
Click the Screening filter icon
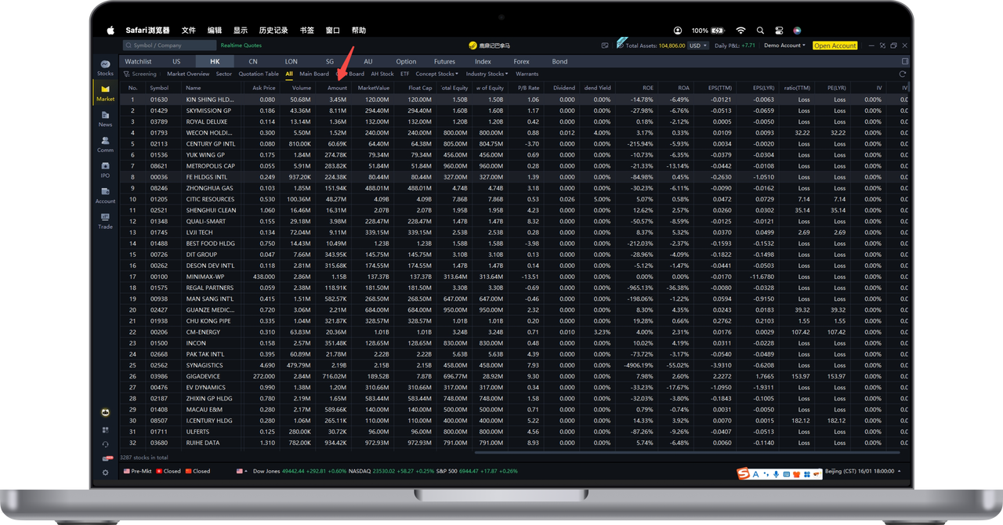point(127,74)
